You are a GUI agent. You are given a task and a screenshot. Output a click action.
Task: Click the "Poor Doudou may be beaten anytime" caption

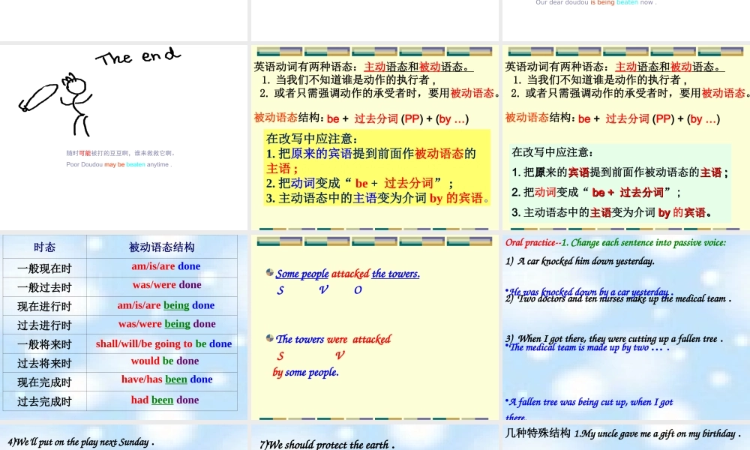click(119, 164)
